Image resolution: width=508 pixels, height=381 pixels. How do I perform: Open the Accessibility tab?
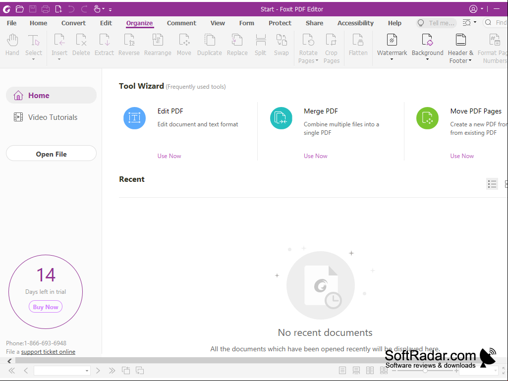(x=355, y=23)
